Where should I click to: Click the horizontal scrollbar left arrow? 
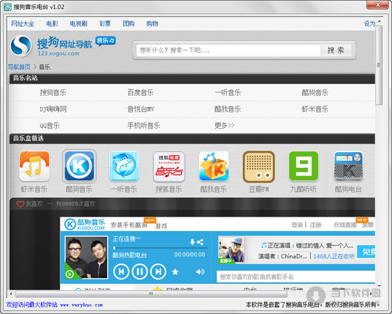click(x=10, y=294)
